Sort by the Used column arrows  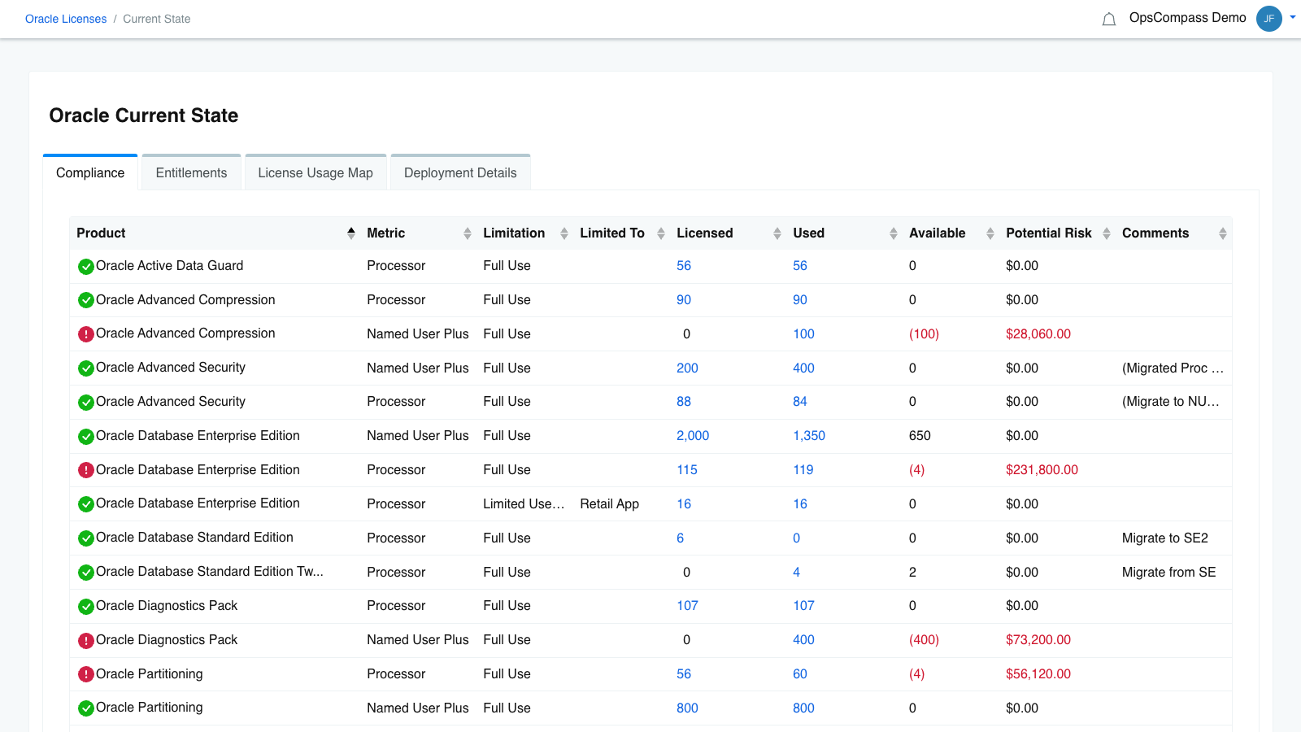click(x=893, y=233)
